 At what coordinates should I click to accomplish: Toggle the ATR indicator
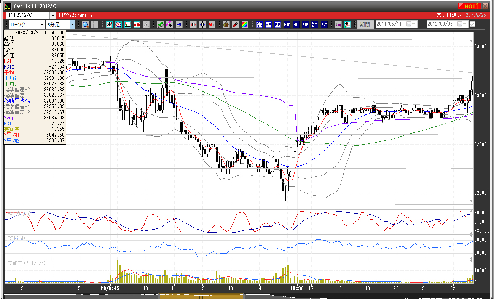(x=305, y=24)
